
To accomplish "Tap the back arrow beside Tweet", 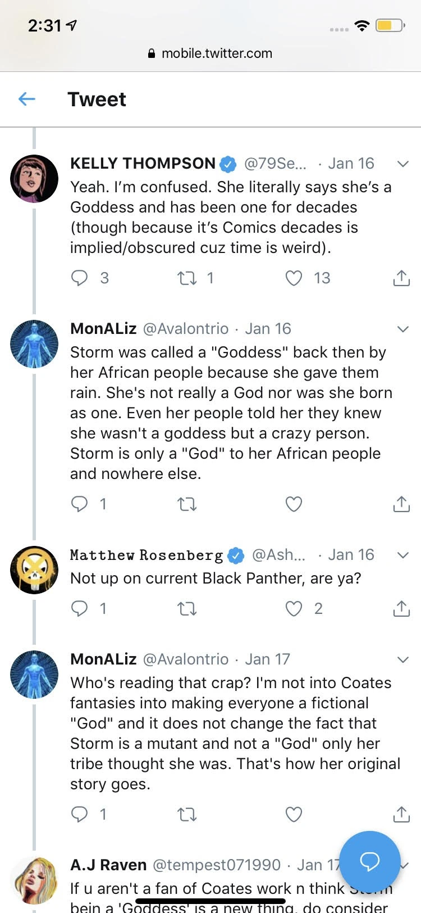I will (27, 100).
